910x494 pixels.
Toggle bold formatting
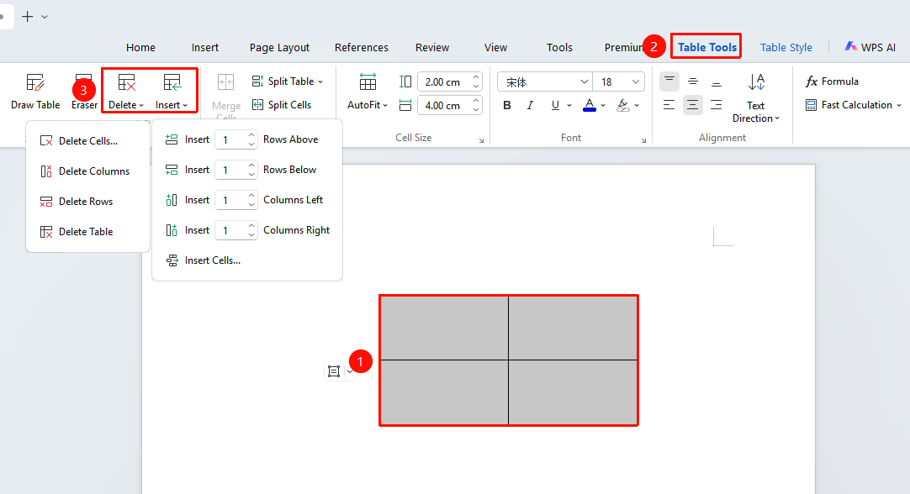coord(507,105)
